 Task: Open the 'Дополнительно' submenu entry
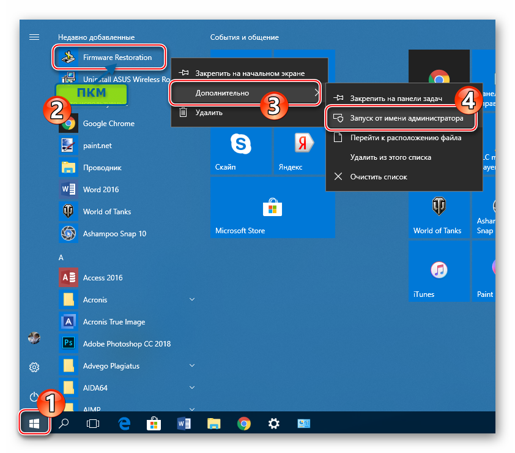245,93
